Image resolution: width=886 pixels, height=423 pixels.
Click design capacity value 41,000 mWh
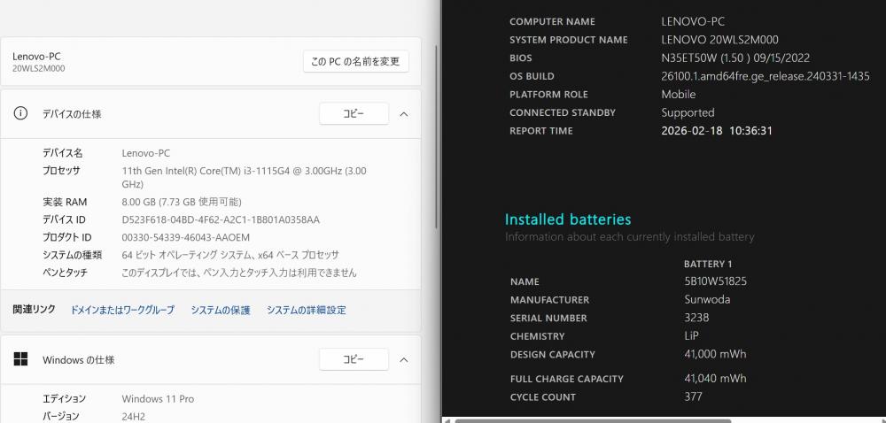(715, 354)
